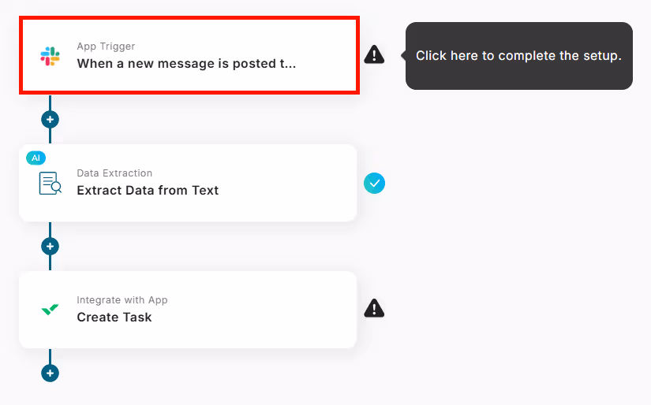
Task: Click the 'Integrate with App' label
Action: pos(122,299)
